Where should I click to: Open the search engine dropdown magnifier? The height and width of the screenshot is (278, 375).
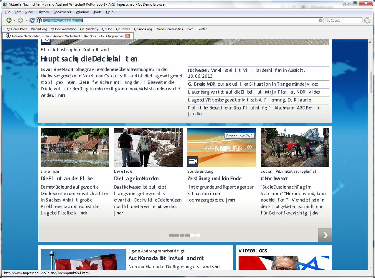(328, 20)
